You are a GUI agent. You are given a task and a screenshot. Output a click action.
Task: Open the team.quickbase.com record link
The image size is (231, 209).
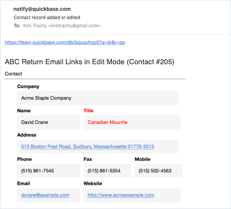pos(65,42)
